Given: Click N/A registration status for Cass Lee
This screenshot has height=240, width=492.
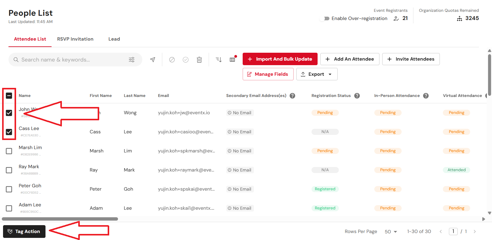Looking at the screenshot, I should tap(325, 132).
